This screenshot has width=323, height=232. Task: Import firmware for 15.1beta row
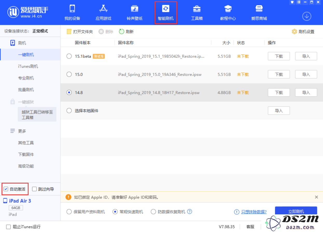(306, 56)
